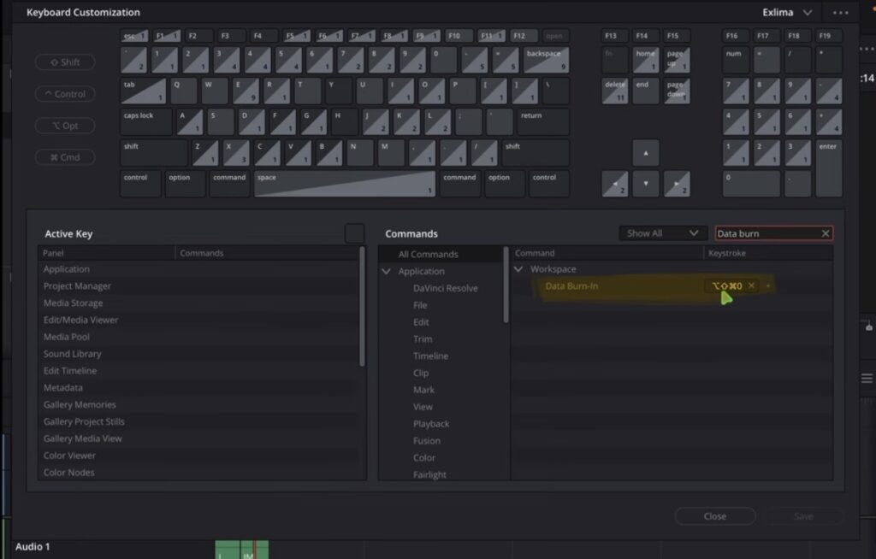Click the space bar key
This screenshot has width=876, height=559.
345,184
